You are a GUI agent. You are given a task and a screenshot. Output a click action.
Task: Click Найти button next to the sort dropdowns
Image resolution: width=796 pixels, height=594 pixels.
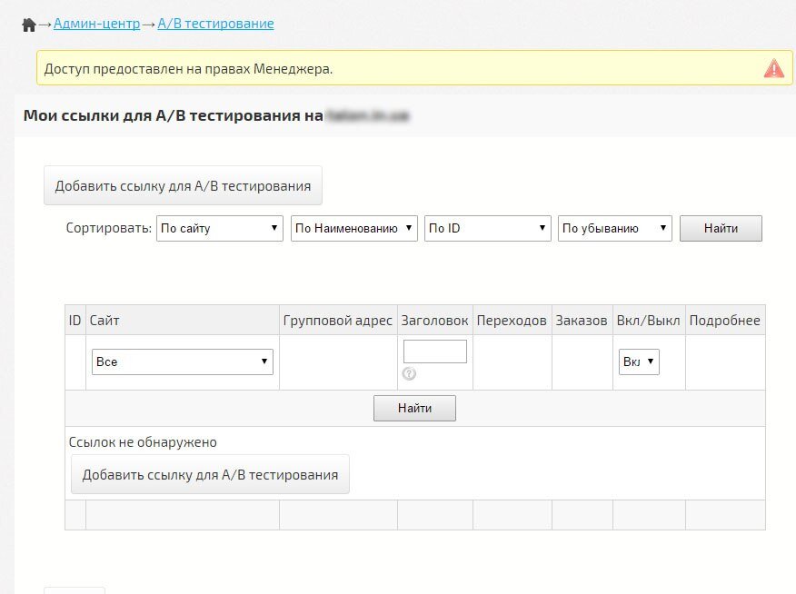coord(720,229)
